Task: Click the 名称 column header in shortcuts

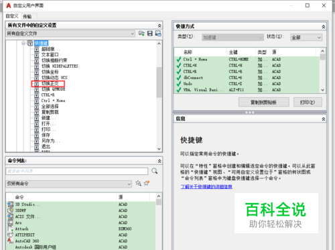Action: [204, 52]
